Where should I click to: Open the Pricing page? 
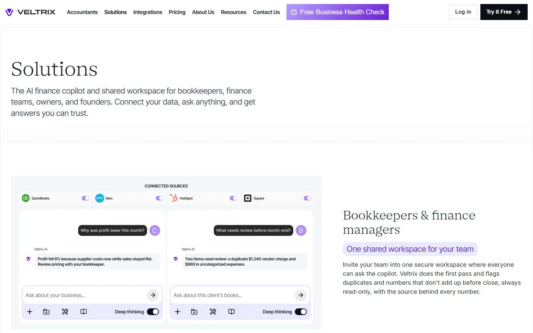(177, 12)
